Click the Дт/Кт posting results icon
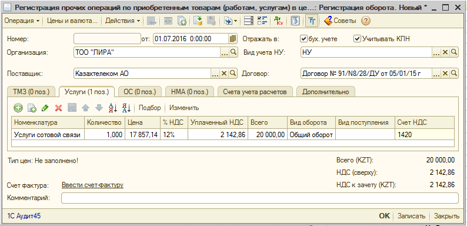The width and height of the screenshot is (467, 226). (x=279, y=21)
